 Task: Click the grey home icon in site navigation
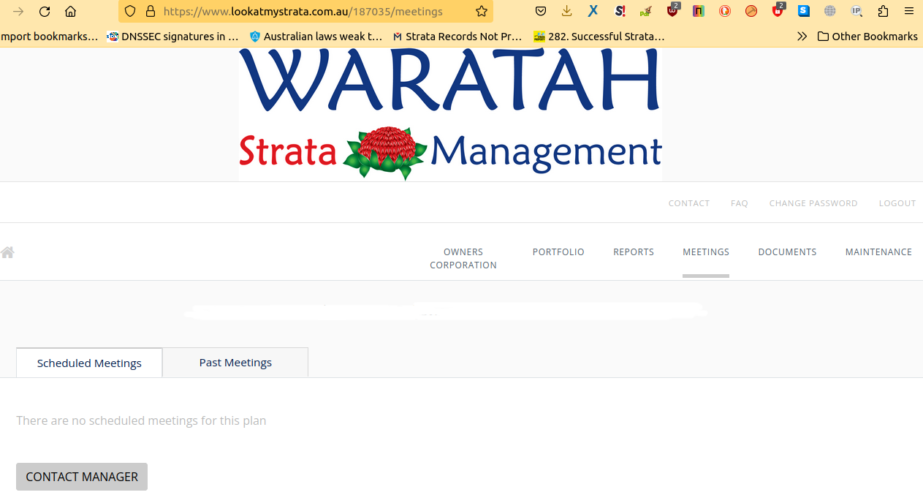7,252
